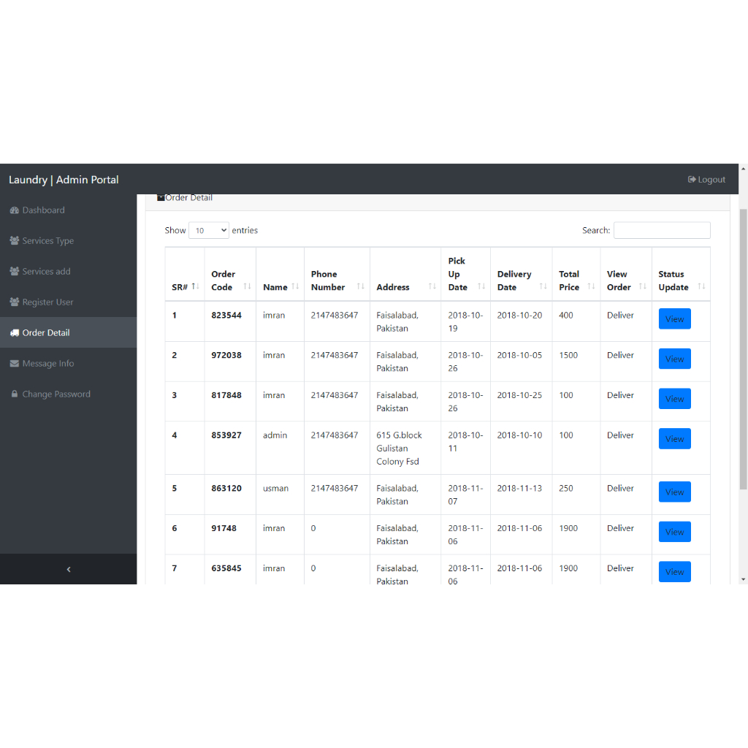748x748 pixels.
Task: Click the Dashboard gauge icon in sidebar
Action: (x=15, y=210)
